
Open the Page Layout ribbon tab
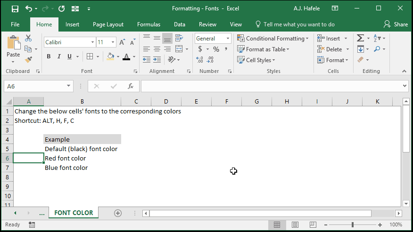[x=108, y=24]
